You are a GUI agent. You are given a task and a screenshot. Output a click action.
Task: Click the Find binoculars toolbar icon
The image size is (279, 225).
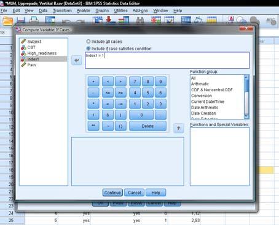pyautogui.click(x=140, y=20)
